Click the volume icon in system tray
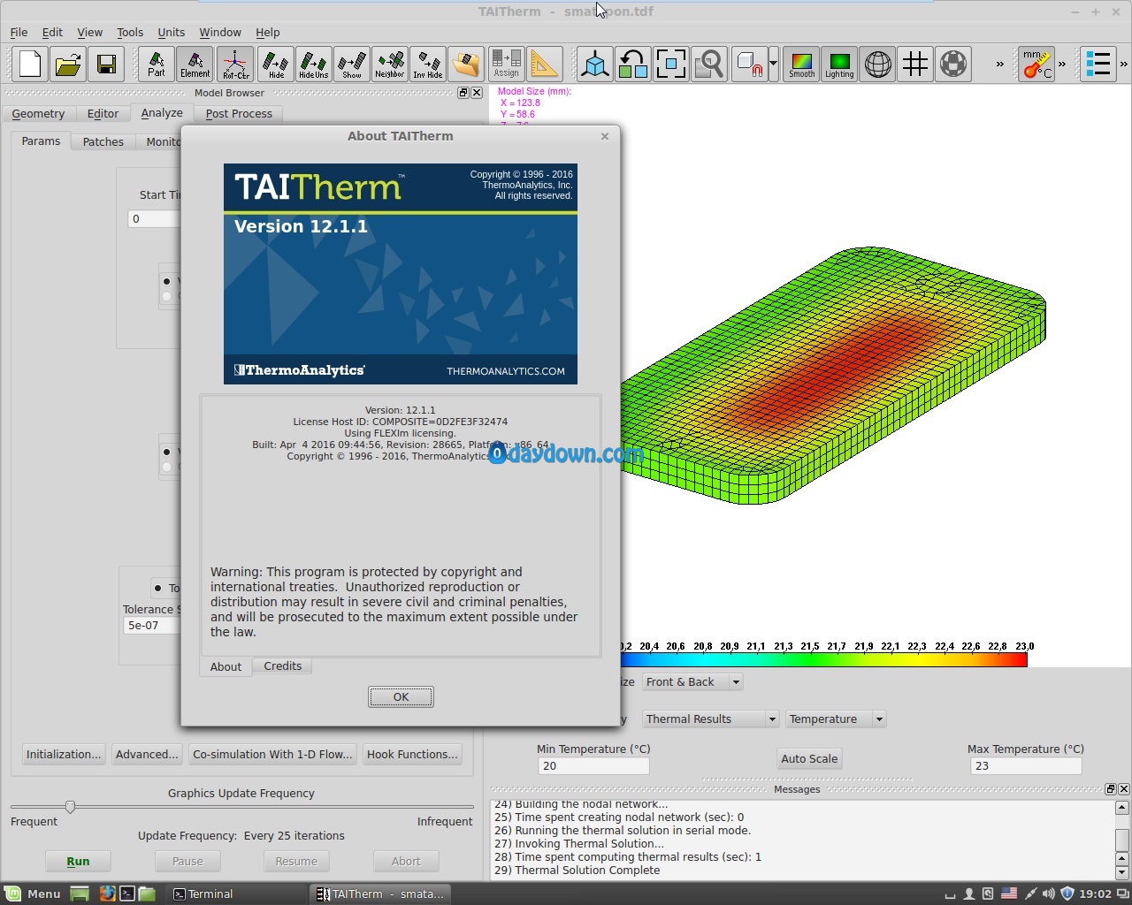This screenshot has height=905, width=1132. coord(1049,894)
